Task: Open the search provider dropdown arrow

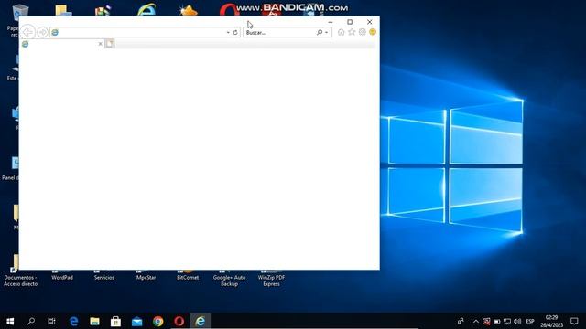Action: click(x=327, y=33)
